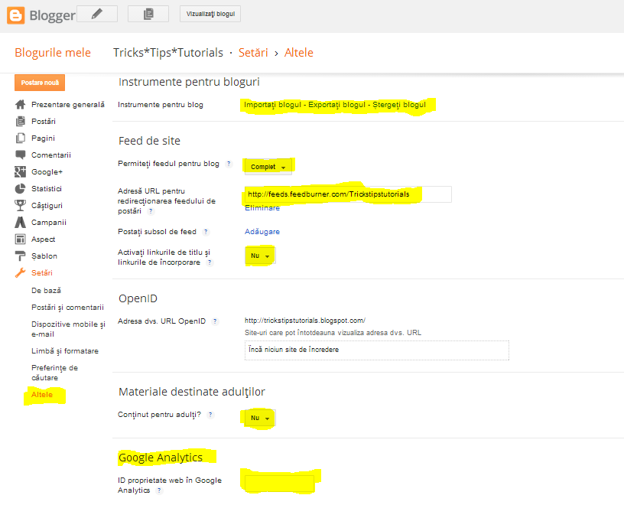Viewport: 624px width, 505px height.
Task: Click the Google+ sidebar icon
Action: (21, 171)
